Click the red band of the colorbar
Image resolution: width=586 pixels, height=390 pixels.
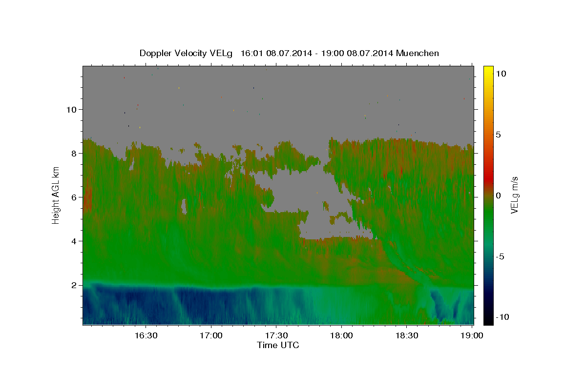[x=488, y=178]
